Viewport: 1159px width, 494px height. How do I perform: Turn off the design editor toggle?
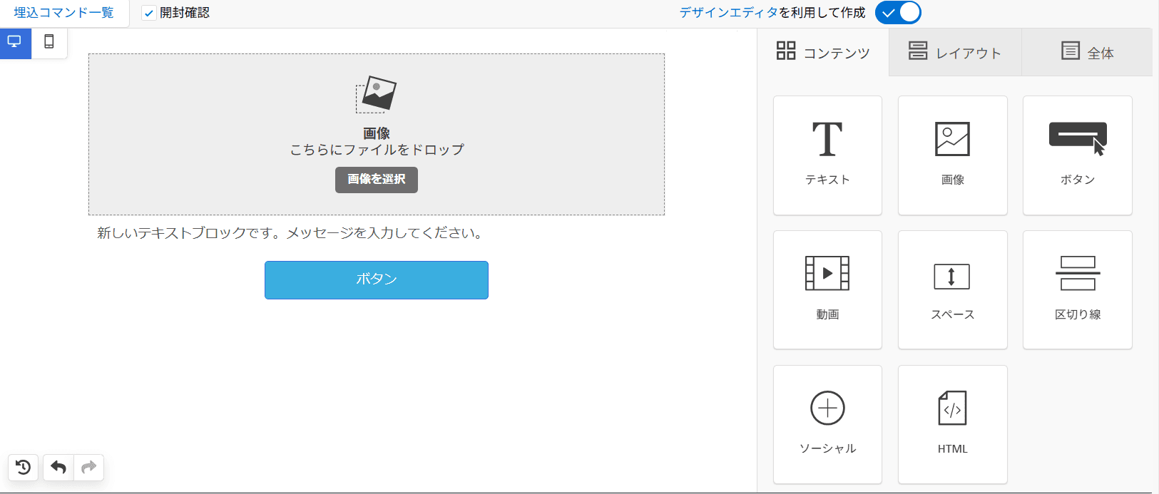click(x=898, y=13)
